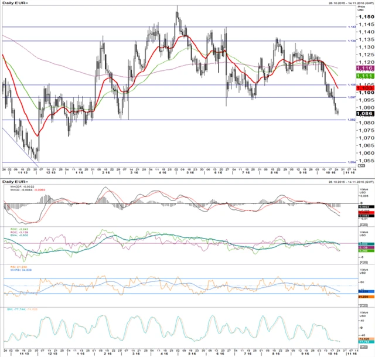The image size is (375, 357).
Task: Click the blue 'MARSI: 34.639' legend entry
Action: pyautogui.click(x=21, y=270)
